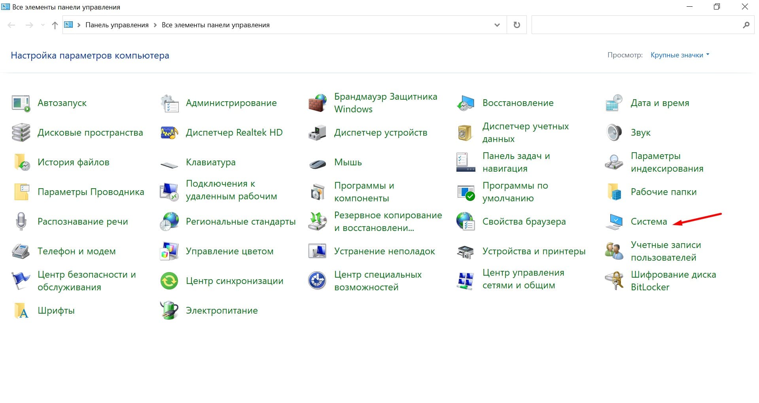759x403 pixels.
Task: Click the Дата и время calendar icon
Action: click(614, 103)
